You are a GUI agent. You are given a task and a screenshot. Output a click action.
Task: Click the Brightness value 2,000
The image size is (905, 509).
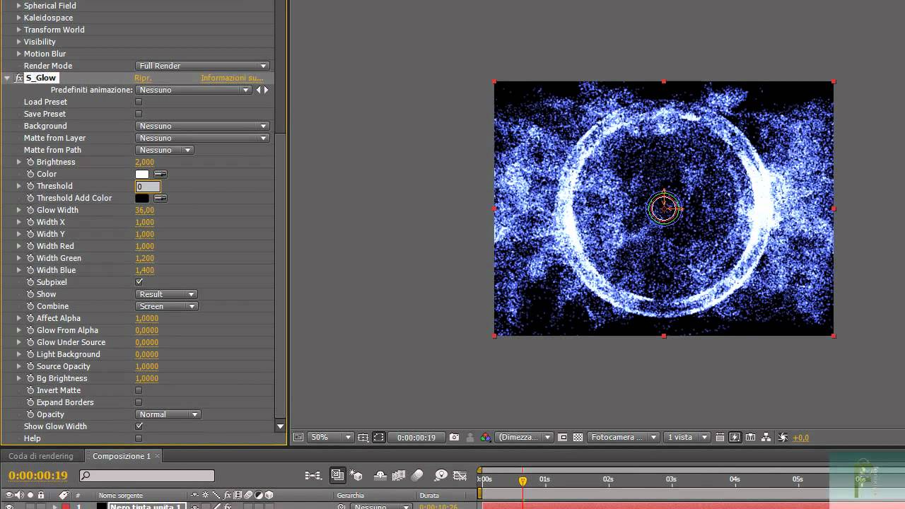pyautogui.click(x=144, y=162)
